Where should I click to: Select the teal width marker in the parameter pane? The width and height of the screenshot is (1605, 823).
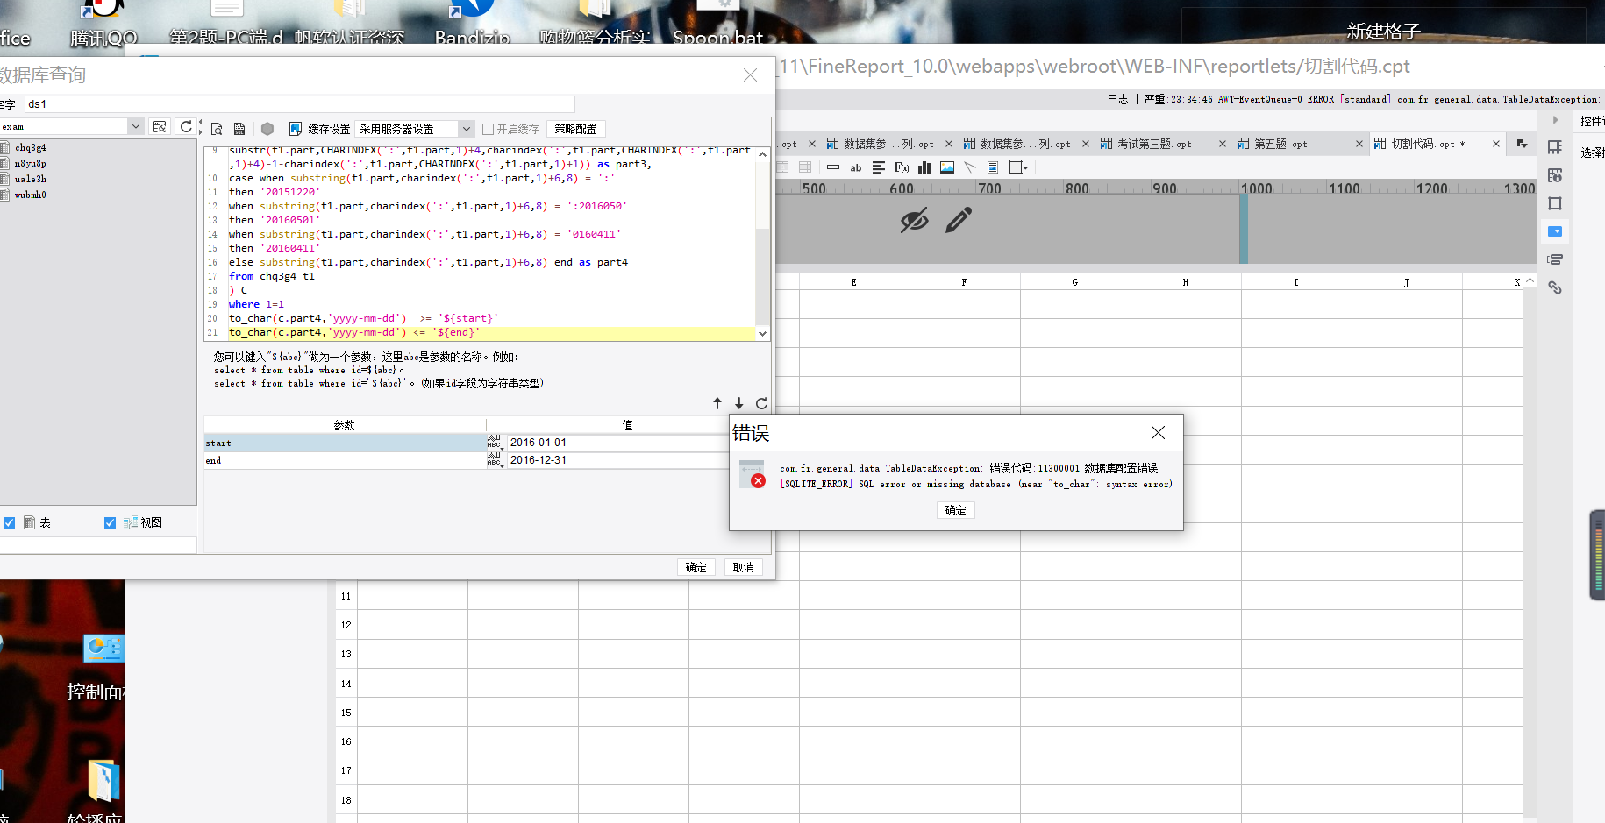(x=1244, y=228)
